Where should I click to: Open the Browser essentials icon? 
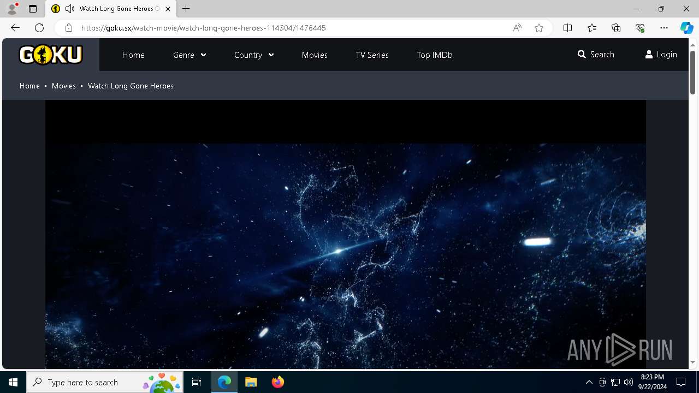click(x=640, y=28)
